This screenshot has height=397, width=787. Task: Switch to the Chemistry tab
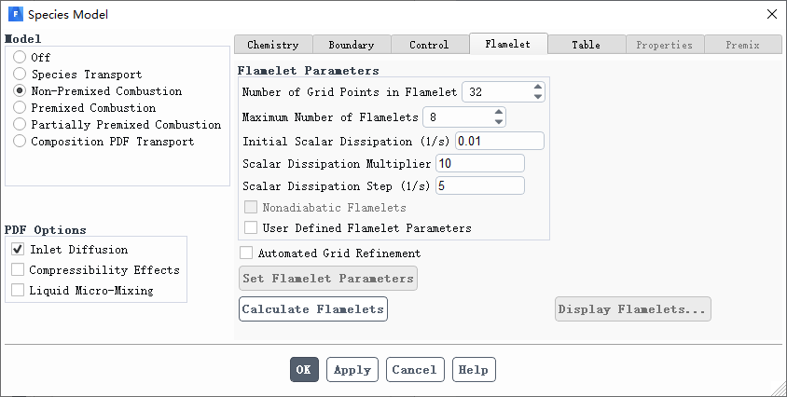(x=273, y=45)
